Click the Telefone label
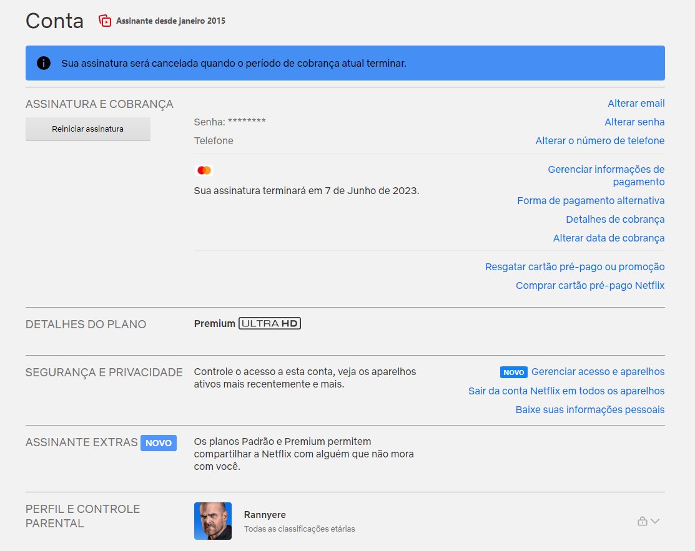The height and width of the screenshot is (551, 695). click(214, 140)
